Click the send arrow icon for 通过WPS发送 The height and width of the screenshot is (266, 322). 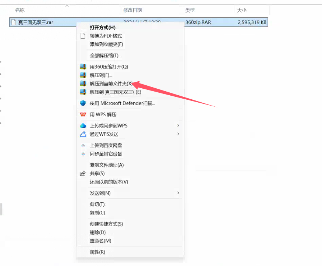(83, 134)
